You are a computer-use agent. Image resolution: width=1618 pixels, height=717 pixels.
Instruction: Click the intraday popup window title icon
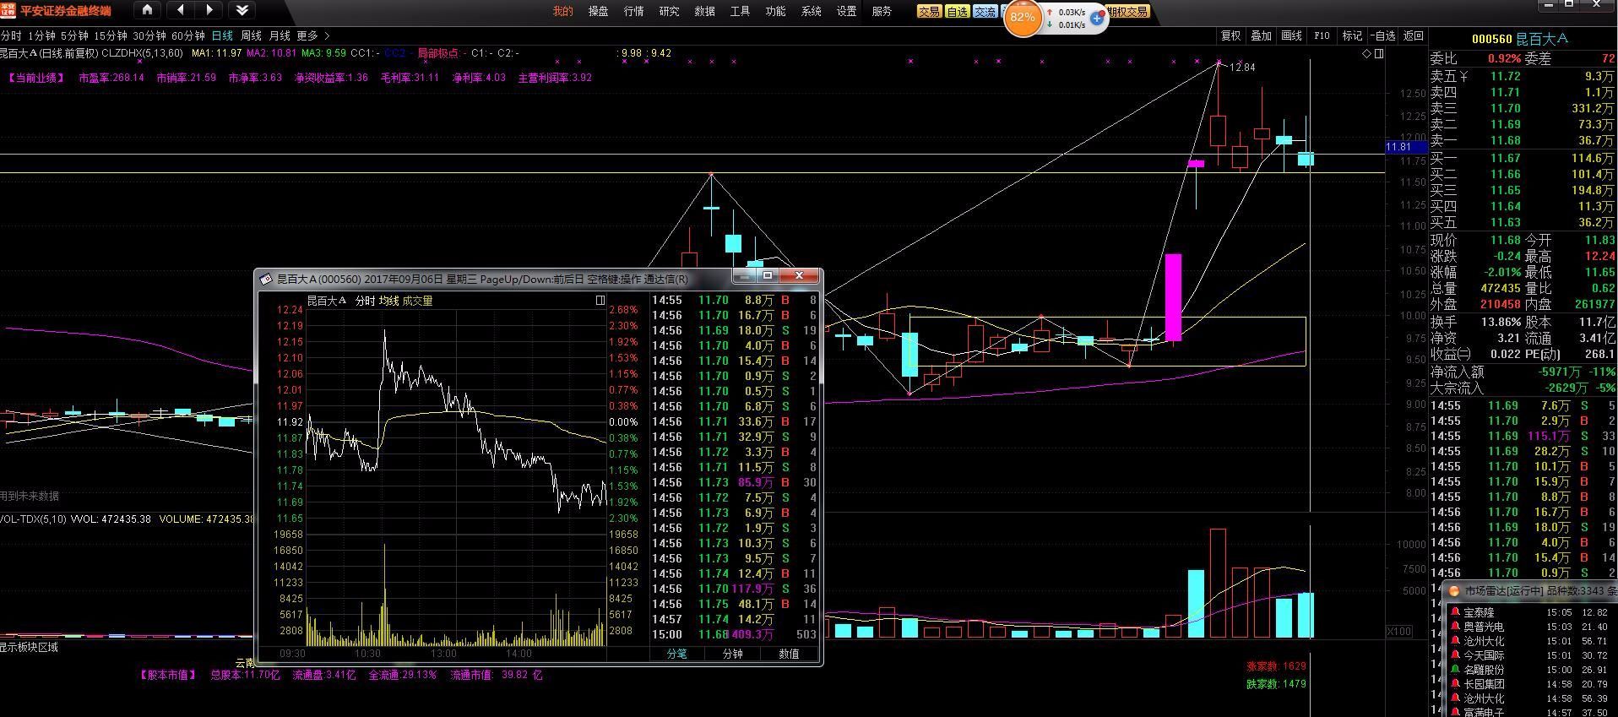point(266,279)
